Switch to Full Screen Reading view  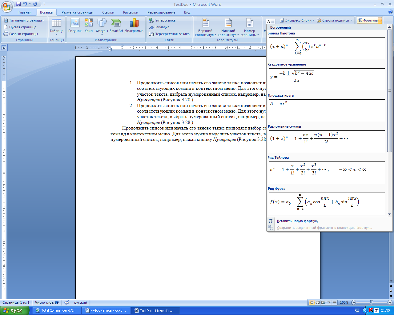[318, 302]
